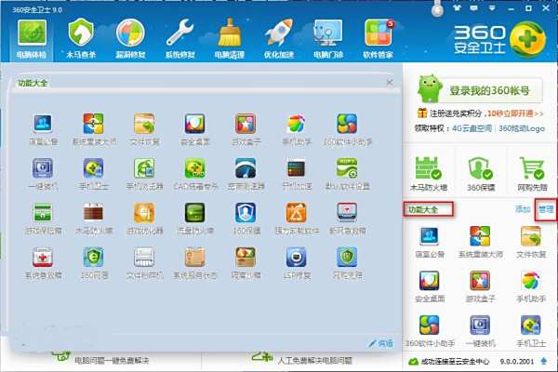Switch to the 漏洞修复 tab
This screenshot has width=558, height=372.
(130, 38)
